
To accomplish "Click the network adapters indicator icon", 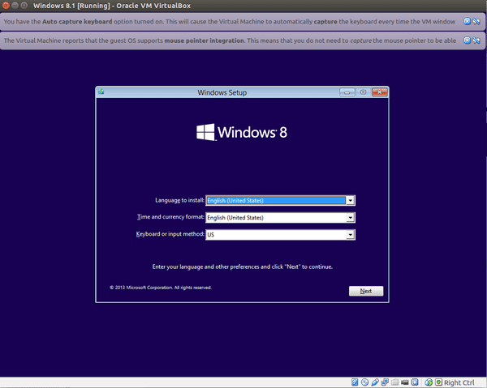I will point(385,382).
